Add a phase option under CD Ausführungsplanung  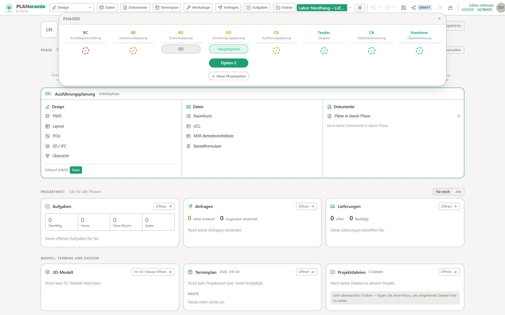[x=276, y=51]
